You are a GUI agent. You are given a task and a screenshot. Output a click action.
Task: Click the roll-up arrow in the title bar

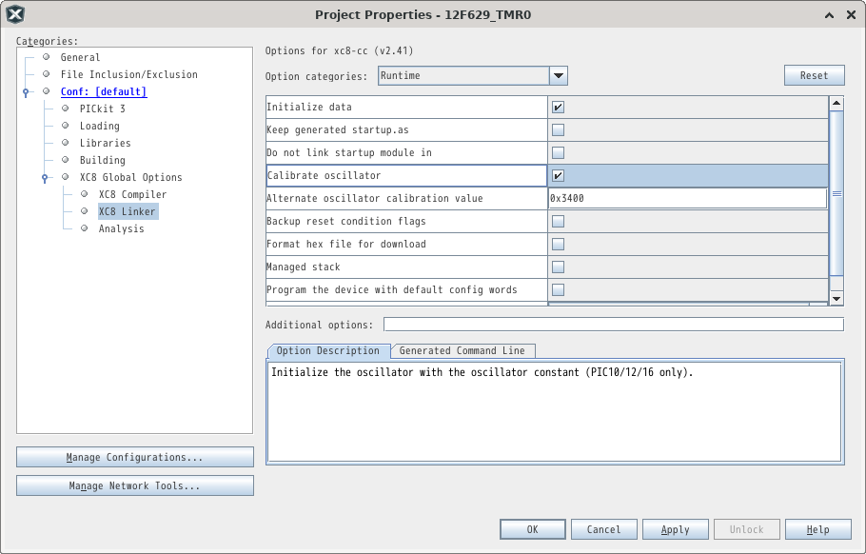(x=829, y=15)
